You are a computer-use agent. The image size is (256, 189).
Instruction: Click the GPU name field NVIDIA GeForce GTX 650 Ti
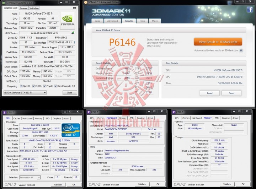[x=39, y=13]
